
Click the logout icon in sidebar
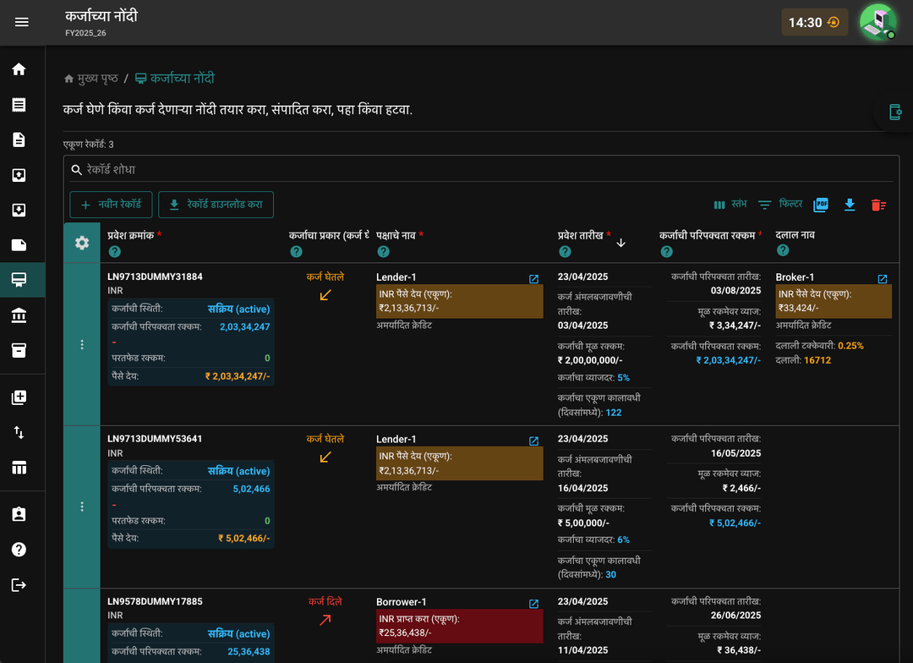pos(19,585)
